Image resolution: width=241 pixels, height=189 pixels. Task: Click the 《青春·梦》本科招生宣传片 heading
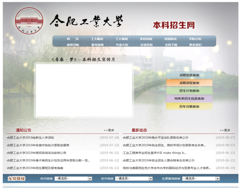tap(83, 60)
